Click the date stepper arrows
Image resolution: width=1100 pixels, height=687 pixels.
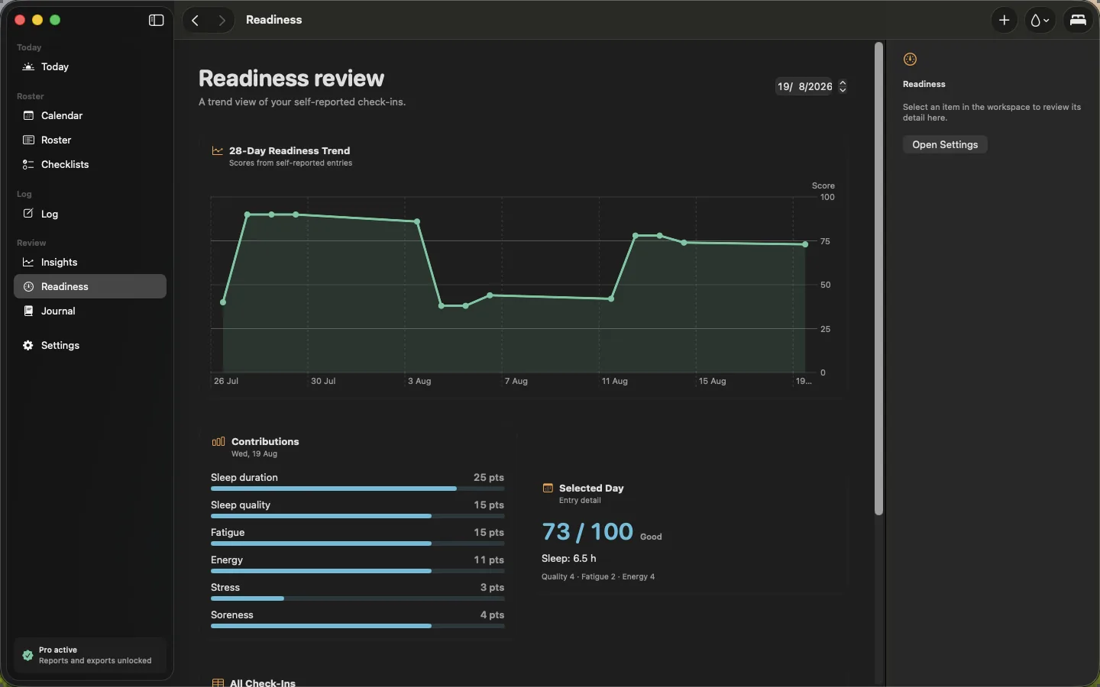843,87
